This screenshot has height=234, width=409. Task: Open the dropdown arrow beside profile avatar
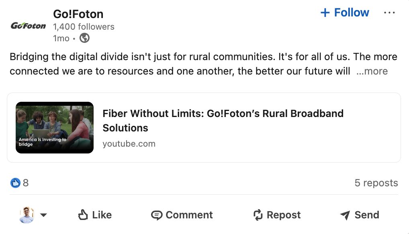[43, 215]
